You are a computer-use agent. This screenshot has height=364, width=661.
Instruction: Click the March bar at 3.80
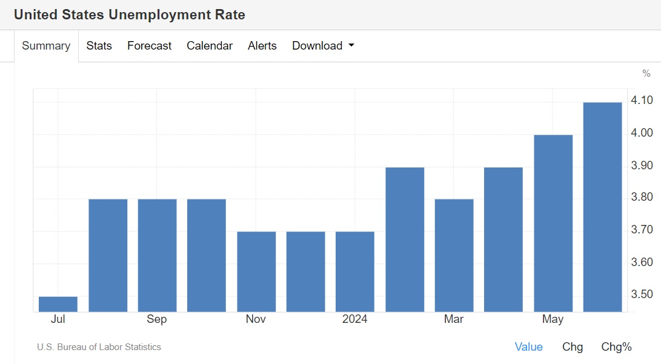click(x=454, y=255)
